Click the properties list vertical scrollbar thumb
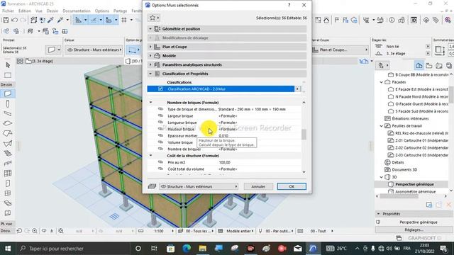Viewport: 454px width, 255px height. pyautogui.click(x=304, y=135)
